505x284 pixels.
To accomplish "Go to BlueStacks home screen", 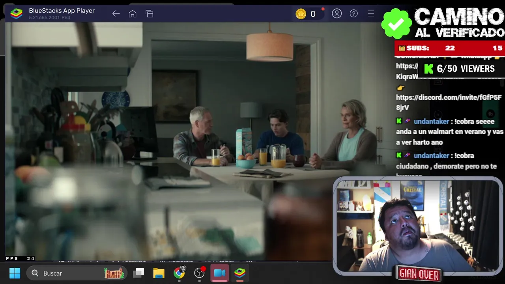I will pos(133,14).
